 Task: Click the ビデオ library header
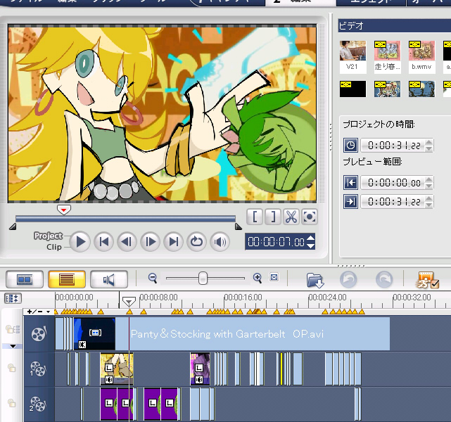coord(395,26)
